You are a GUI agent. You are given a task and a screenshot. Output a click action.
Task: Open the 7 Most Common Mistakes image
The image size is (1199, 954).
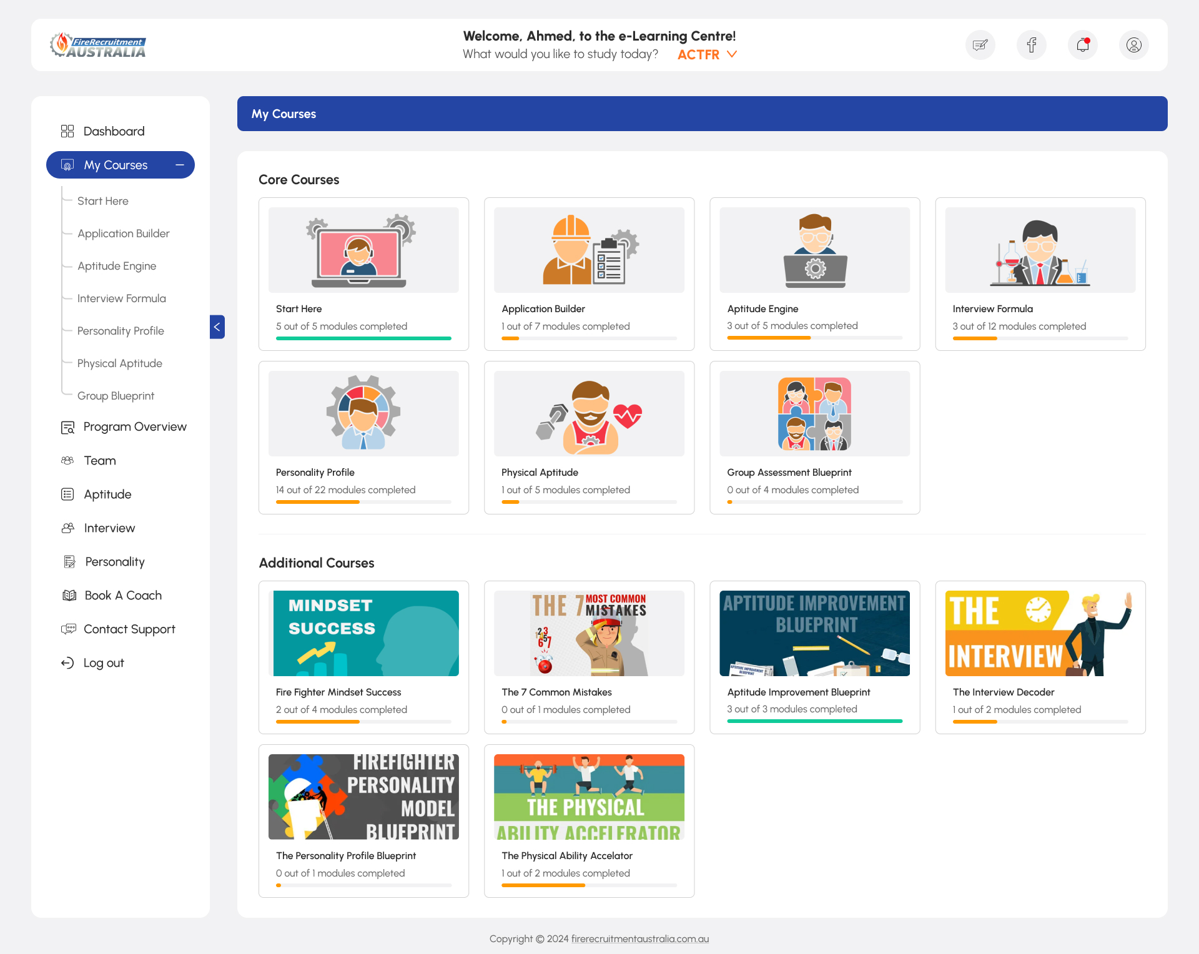click(x=589, y=633)
